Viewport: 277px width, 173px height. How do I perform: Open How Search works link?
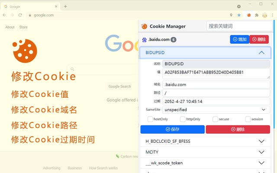103,168
